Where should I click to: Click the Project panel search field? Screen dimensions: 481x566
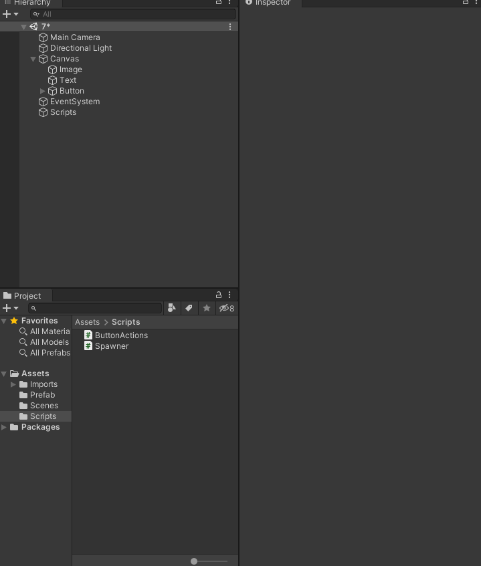tap(97, 308)
